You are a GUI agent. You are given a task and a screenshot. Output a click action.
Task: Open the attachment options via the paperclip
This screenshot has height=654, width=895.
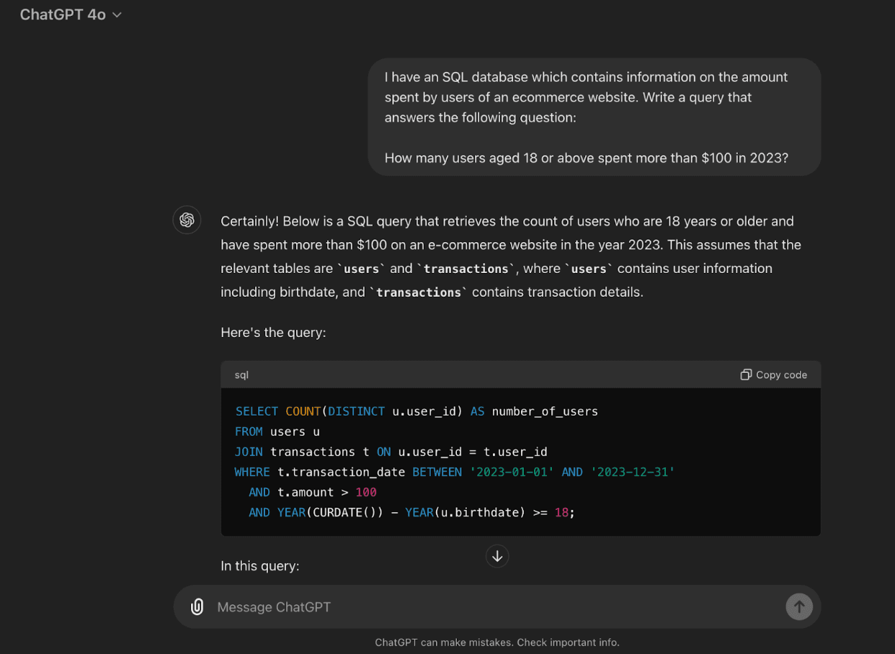197,606
